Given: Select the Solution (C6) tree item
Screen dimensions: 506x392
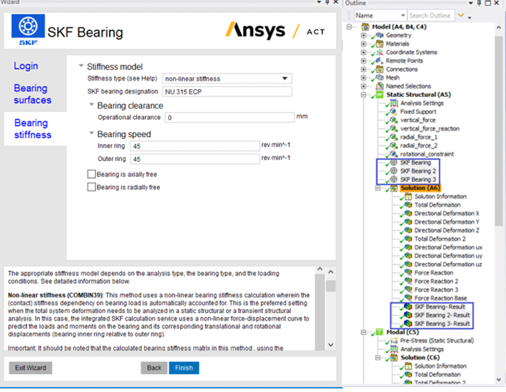Looking at the screenshot, I should 420,358.
